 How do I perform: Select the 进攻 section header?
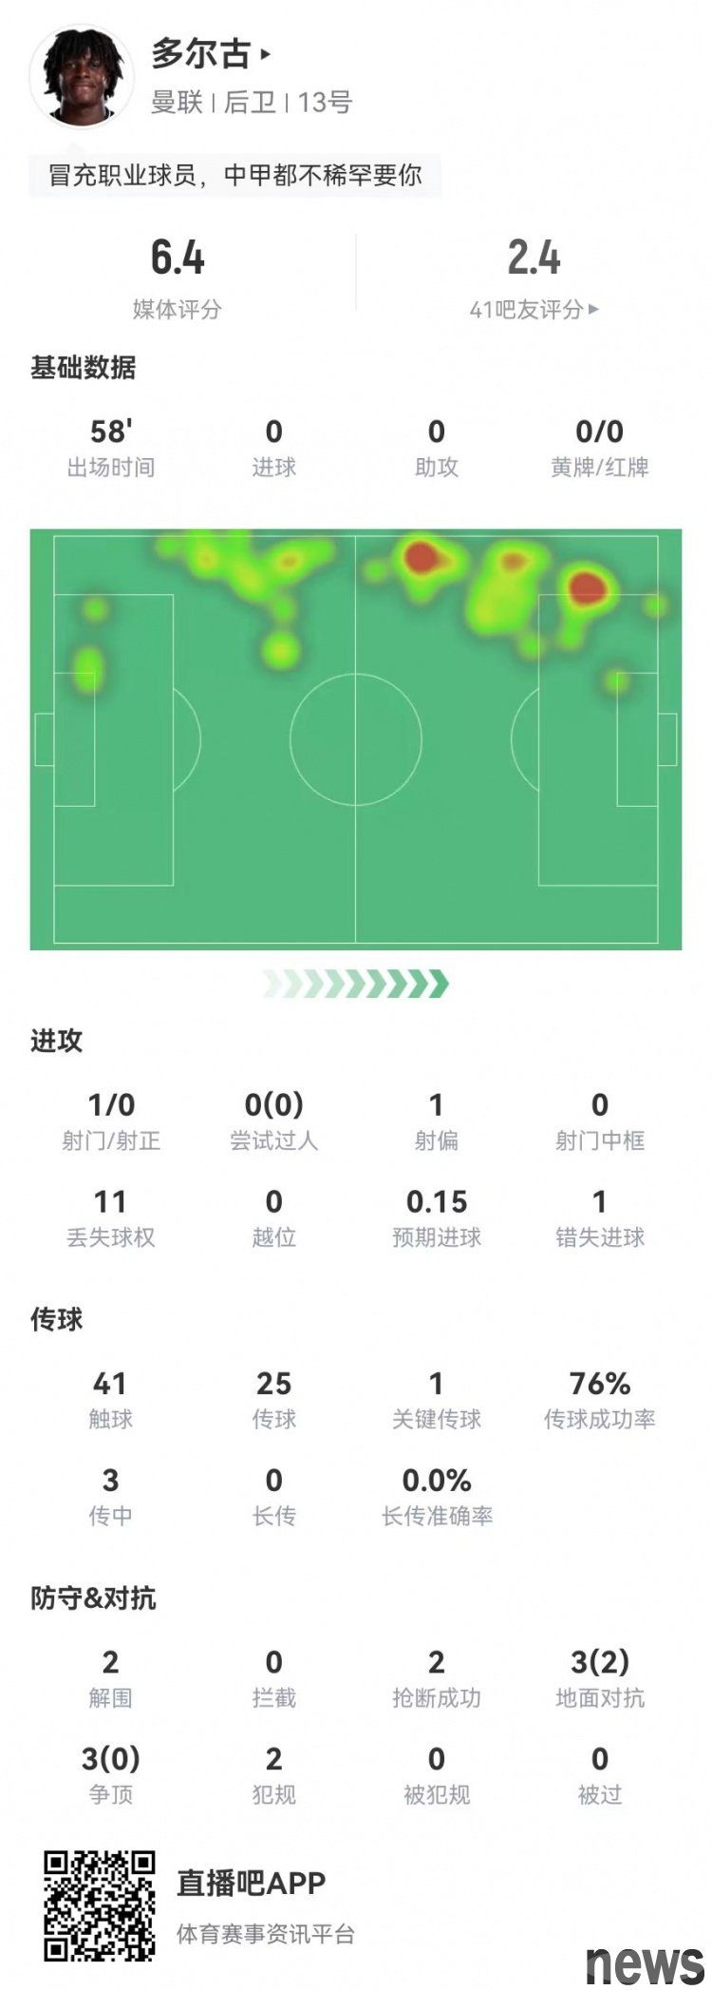(x=57, y=1041)
